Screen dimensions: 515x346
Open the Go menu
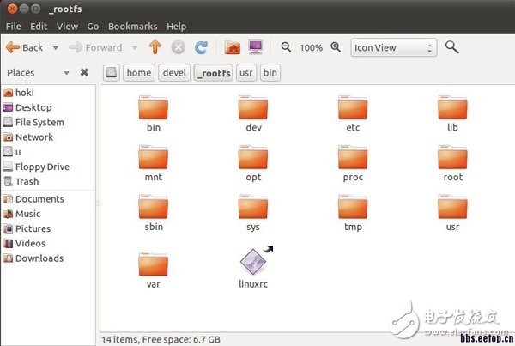coord(93,27)
